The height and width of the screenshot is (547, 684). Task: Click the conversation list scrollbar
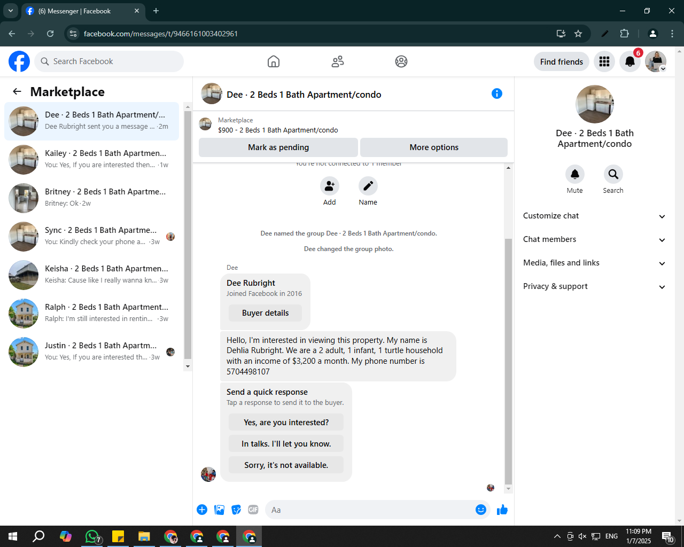[x=188, y=235]
